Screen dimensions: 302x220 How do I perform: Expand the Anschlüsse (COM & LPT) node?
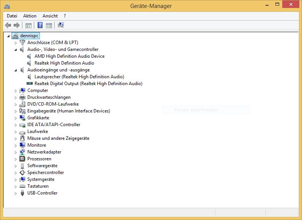[x=16, y=43]
